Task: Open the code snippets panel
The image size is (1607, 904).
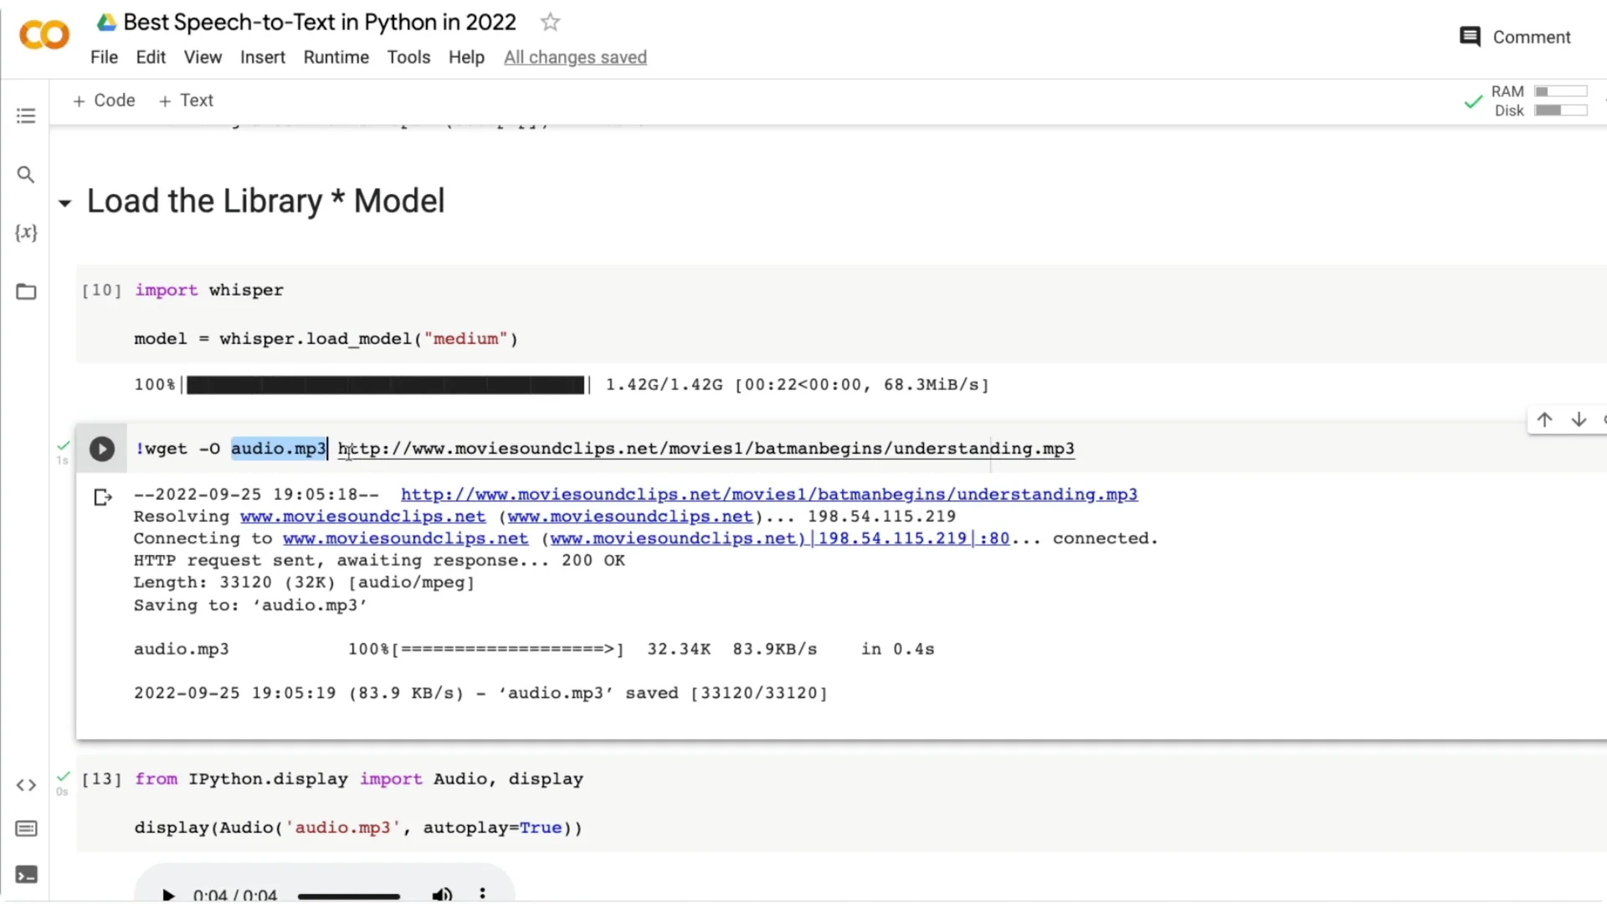Action: tap(26, 785)
